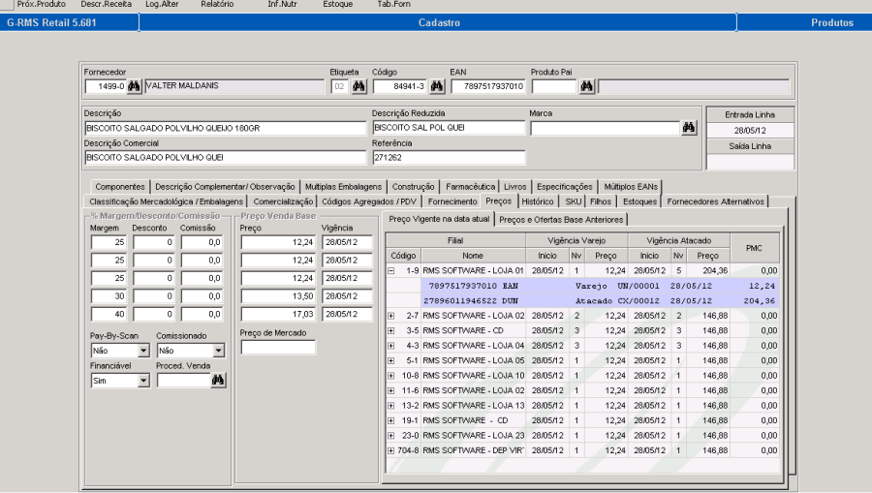The width and height of the screenshot is (872, 493).
Task: Open the Pay-By-Scan dropdown
Action: (143, 351)
